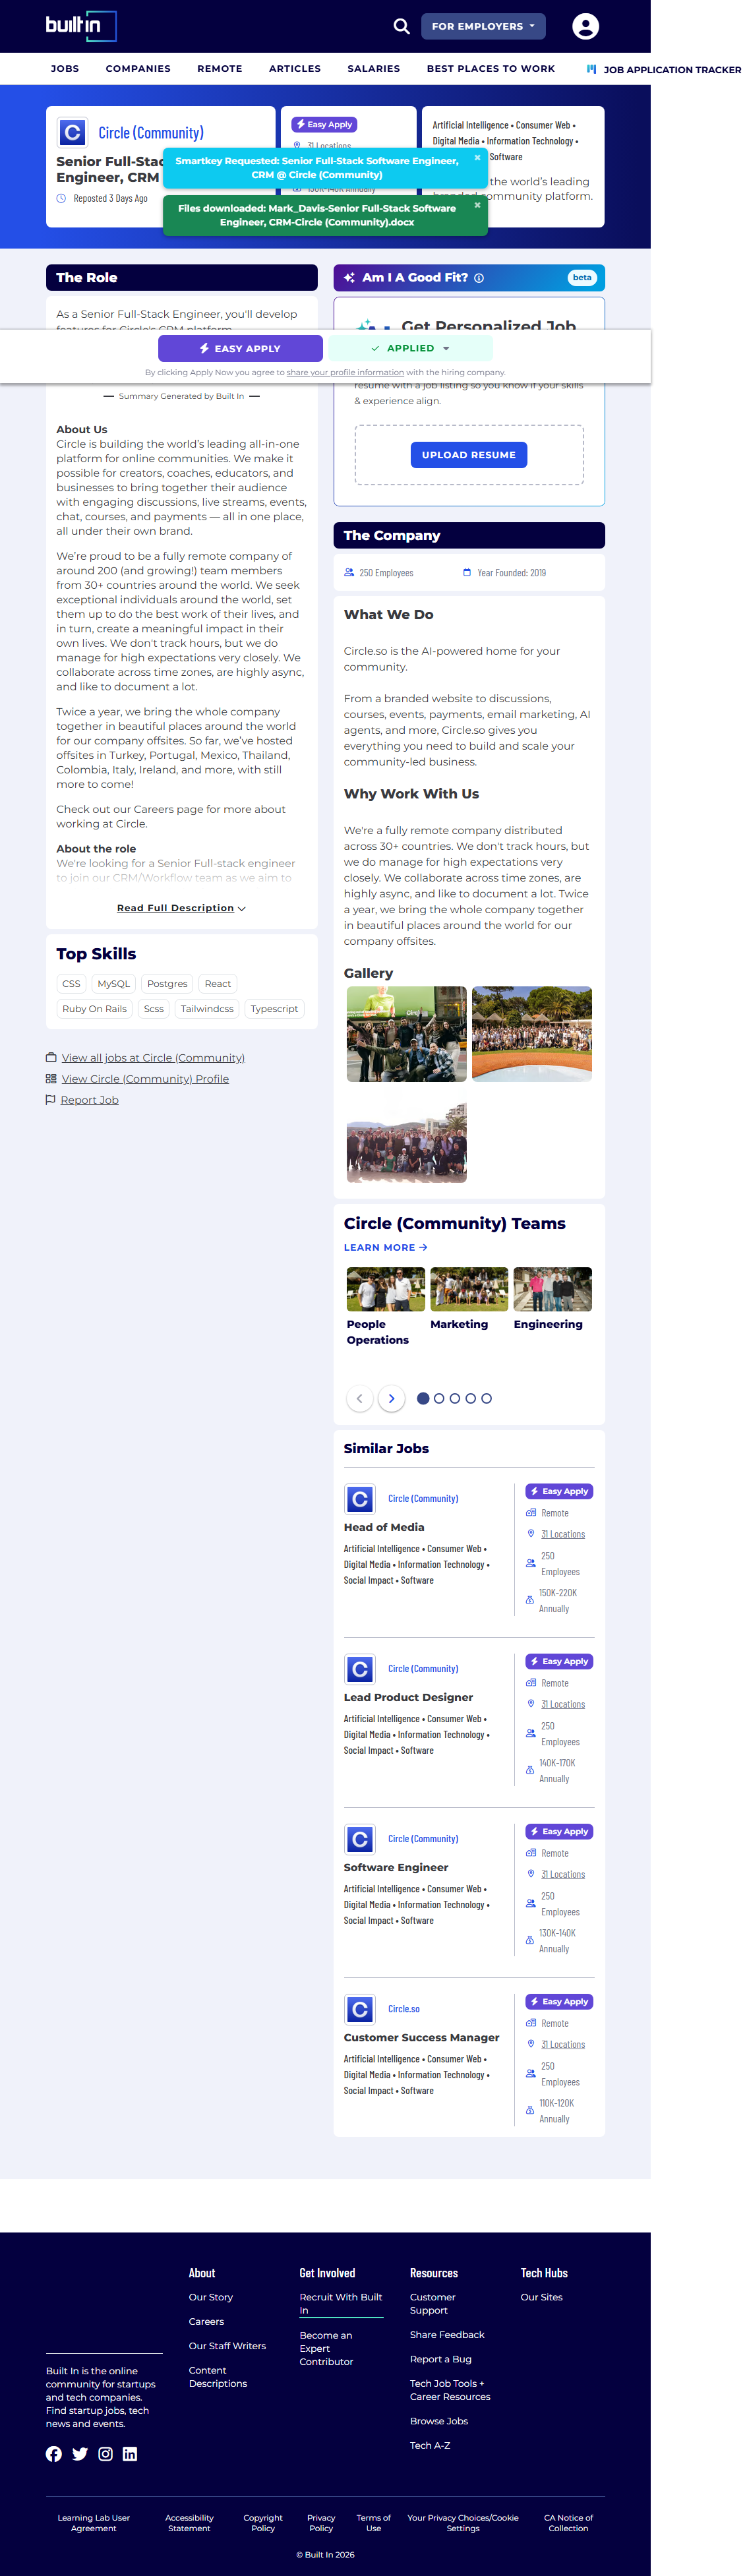The height and width of the screenshot is (2576, 747).
Task: Go to the Companies menu item
Action: (138, 69)
